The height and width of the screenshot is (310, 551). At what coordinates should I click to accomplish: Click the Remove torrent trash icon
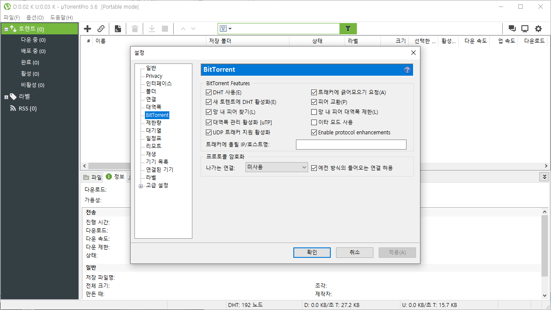point(135,29)
